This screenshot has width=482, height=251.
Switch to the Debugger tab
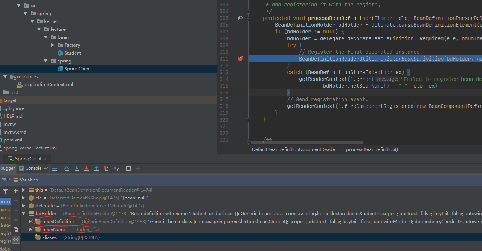8,168
